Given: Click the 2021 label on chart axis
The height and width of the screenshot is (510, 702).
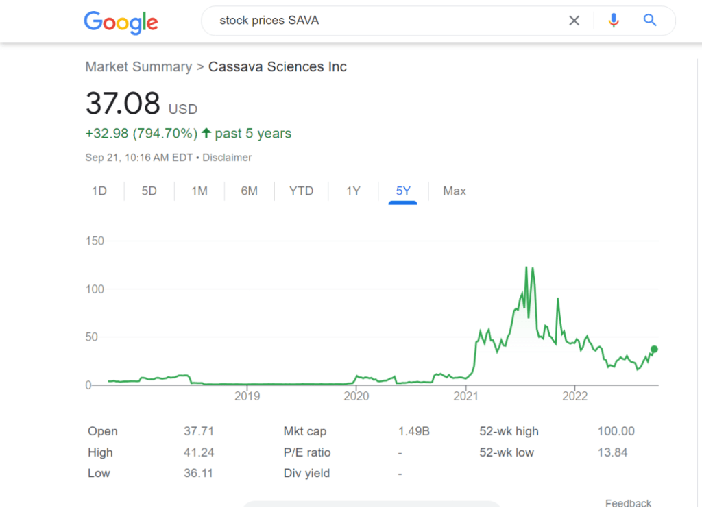Looking at the screenshot, I should (x=465, y=396).
